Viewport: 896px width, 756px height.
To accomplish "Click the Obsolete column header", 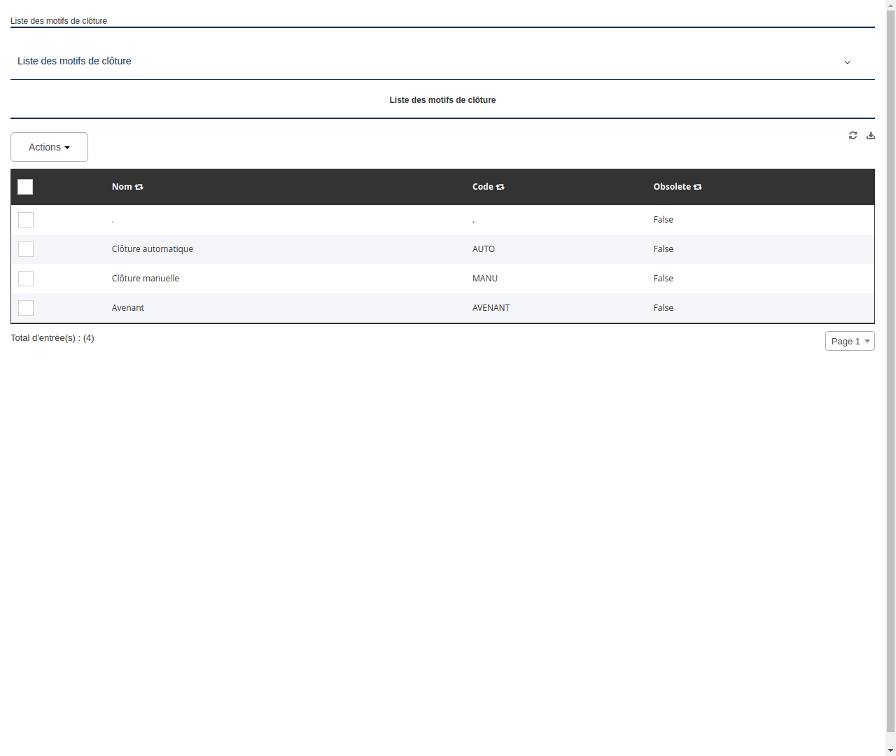I will 673,186.
